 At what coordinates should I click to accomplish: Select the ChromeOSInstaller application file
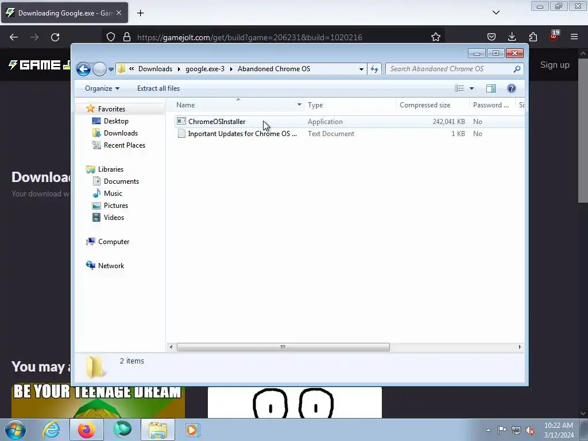[216, 122]
